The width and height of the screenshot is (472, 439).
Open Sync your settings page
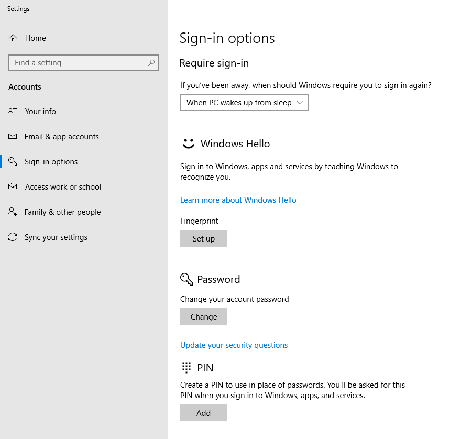[x=56, y=237]
